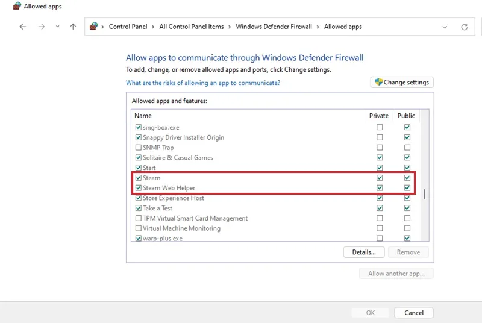This screenshot has height=323, width=482.
Task: Toggle the sing-box.exe name checkbox
Action: click(139, 127)
